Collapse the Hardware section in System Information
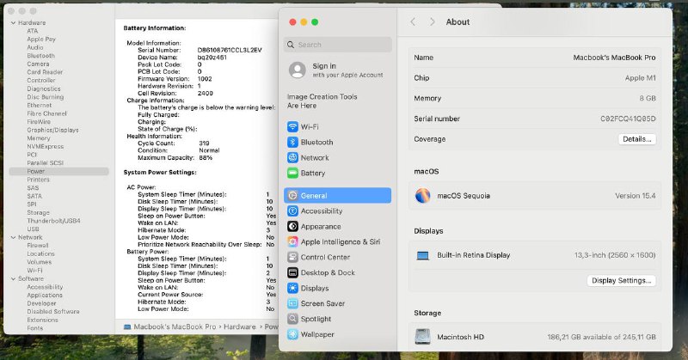 (x=13, y=23)
